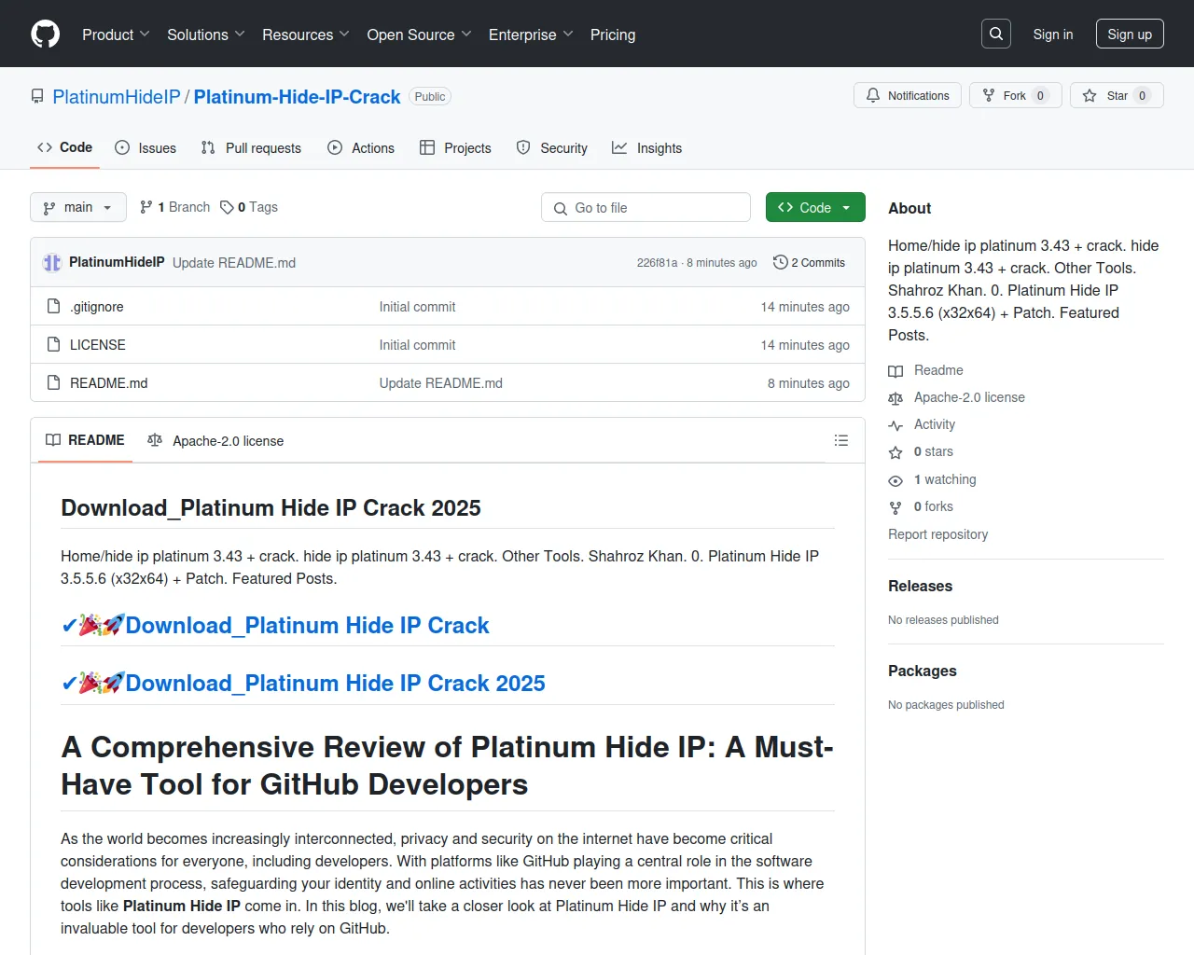Open the search magnifier icon
This screenshot has height=955, width=1194.
point(996,35)
